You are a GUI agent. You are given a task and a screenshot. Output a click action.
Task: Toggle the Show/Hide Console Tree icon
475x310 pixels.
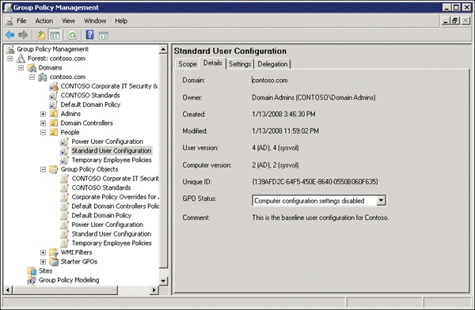(x=55, y=35)
